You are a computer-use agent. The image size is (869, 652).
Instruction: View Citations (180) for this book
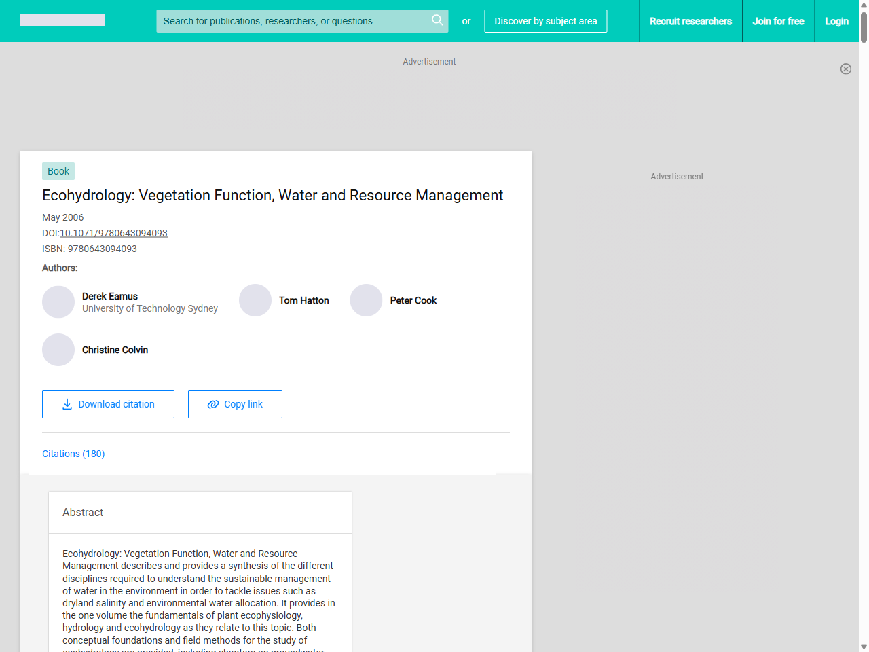point(73,454)
